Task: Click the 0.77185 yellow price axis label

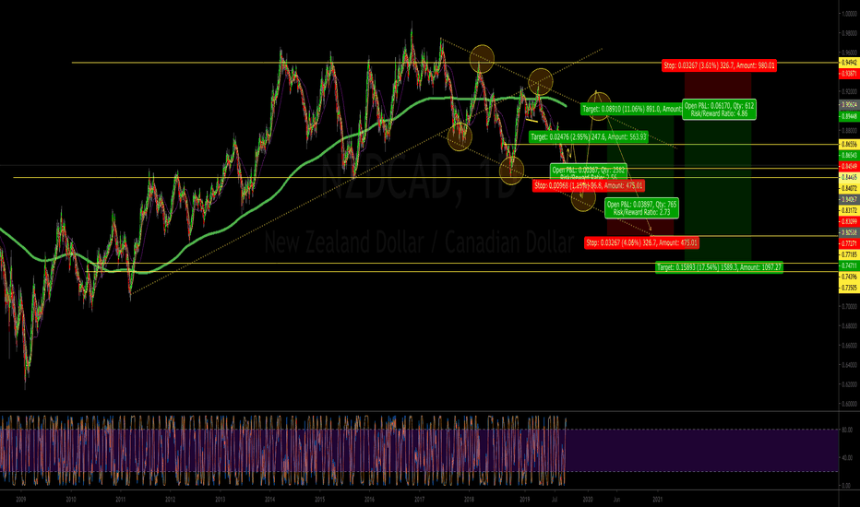Action: [x=849, y=254]
